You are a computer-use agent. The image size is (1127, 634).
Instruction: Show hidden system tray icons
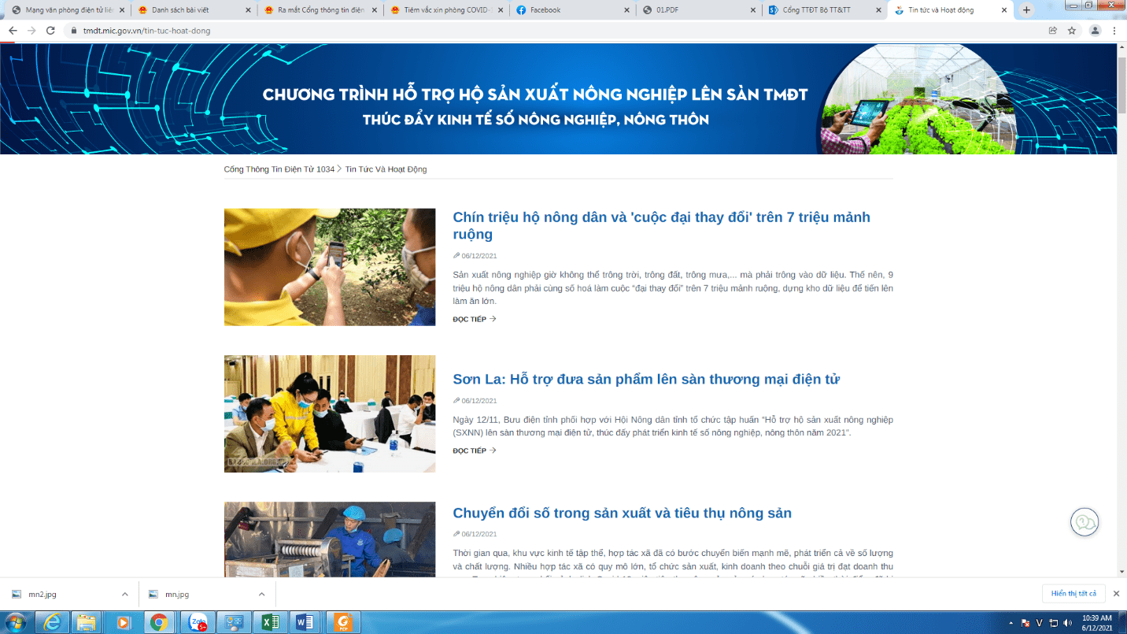click(x=1012, y=623)
